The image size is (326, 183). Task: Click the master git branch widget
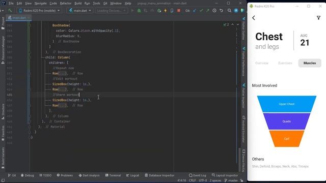pos(231,180)
